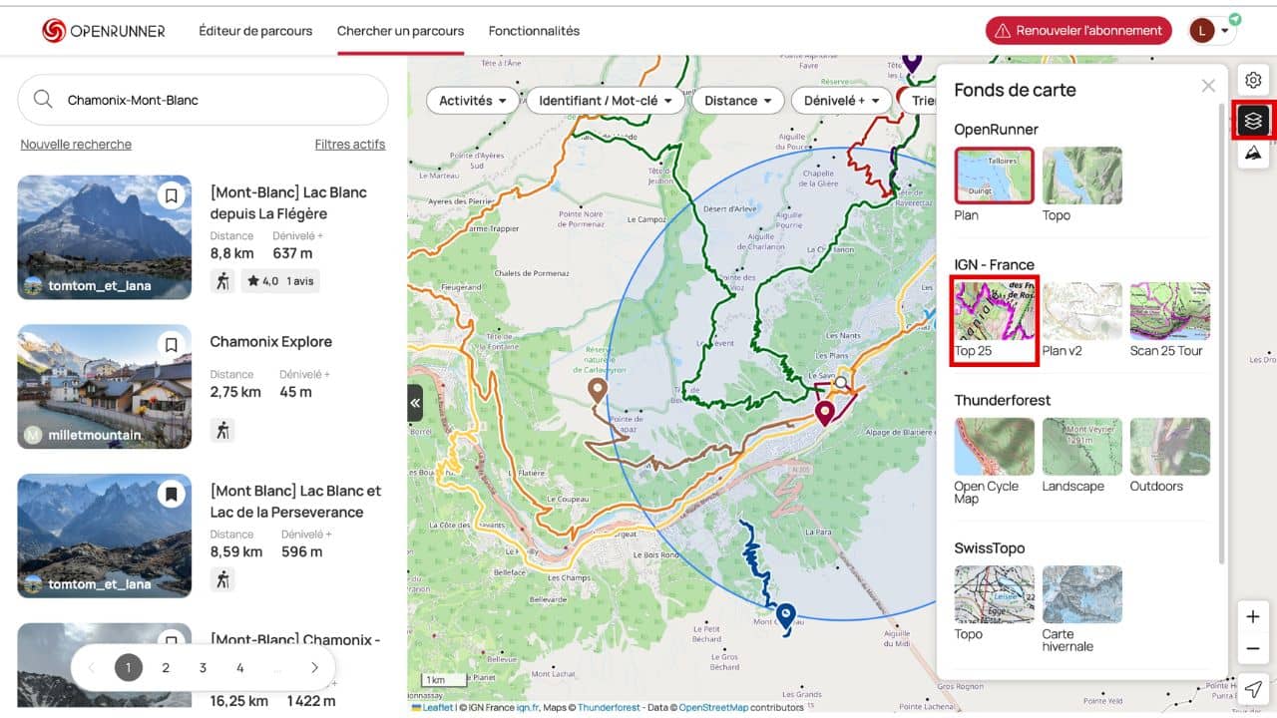Bookmark the Lac Blanc depuis La Flégère route
This screenshot has width=1277, height=718.
[171, 195]
